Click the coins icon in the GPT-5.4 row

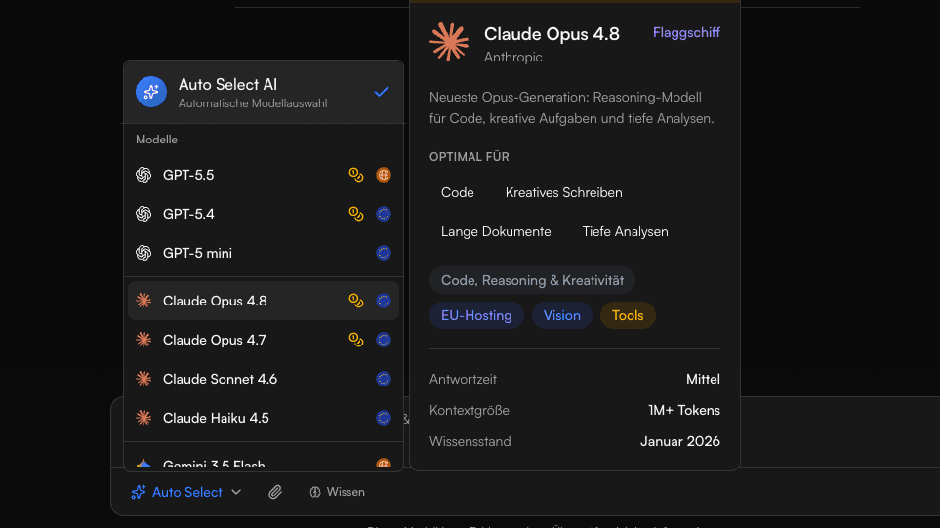click(356, 214)
